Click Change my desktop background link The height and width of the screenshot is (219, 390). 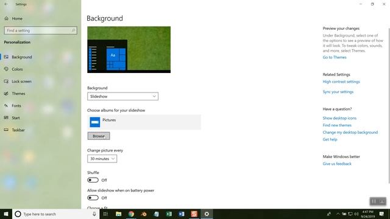coord(350,133)
